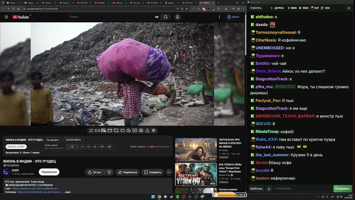Open the Шаблоны templates in chat
This screenshot has width=355, height=200.
(x=256, y=189)
